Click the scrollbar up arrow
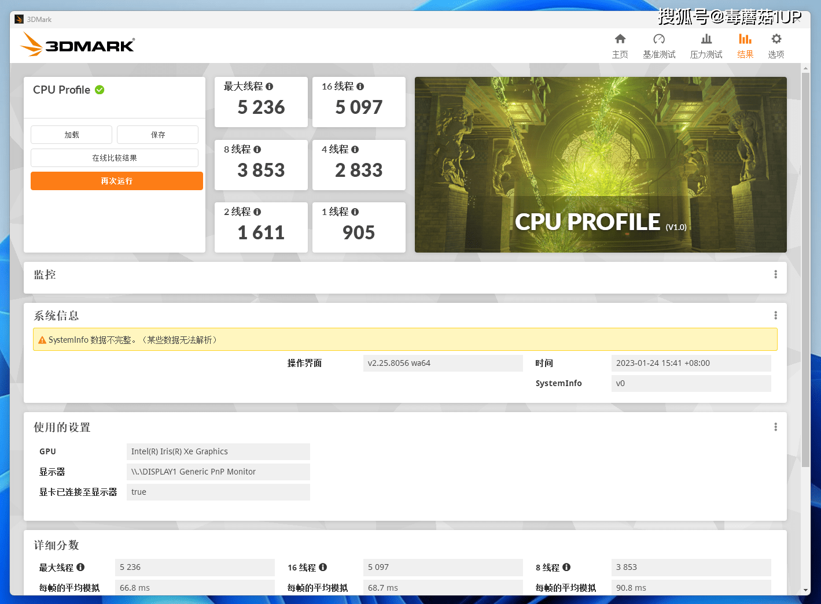 point(805,68)
